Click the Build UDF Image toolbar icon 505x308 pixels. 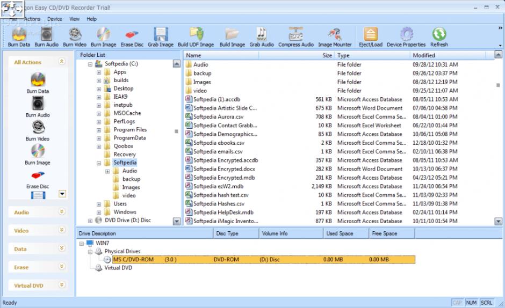pyautogui.click(x=196, y=36)
